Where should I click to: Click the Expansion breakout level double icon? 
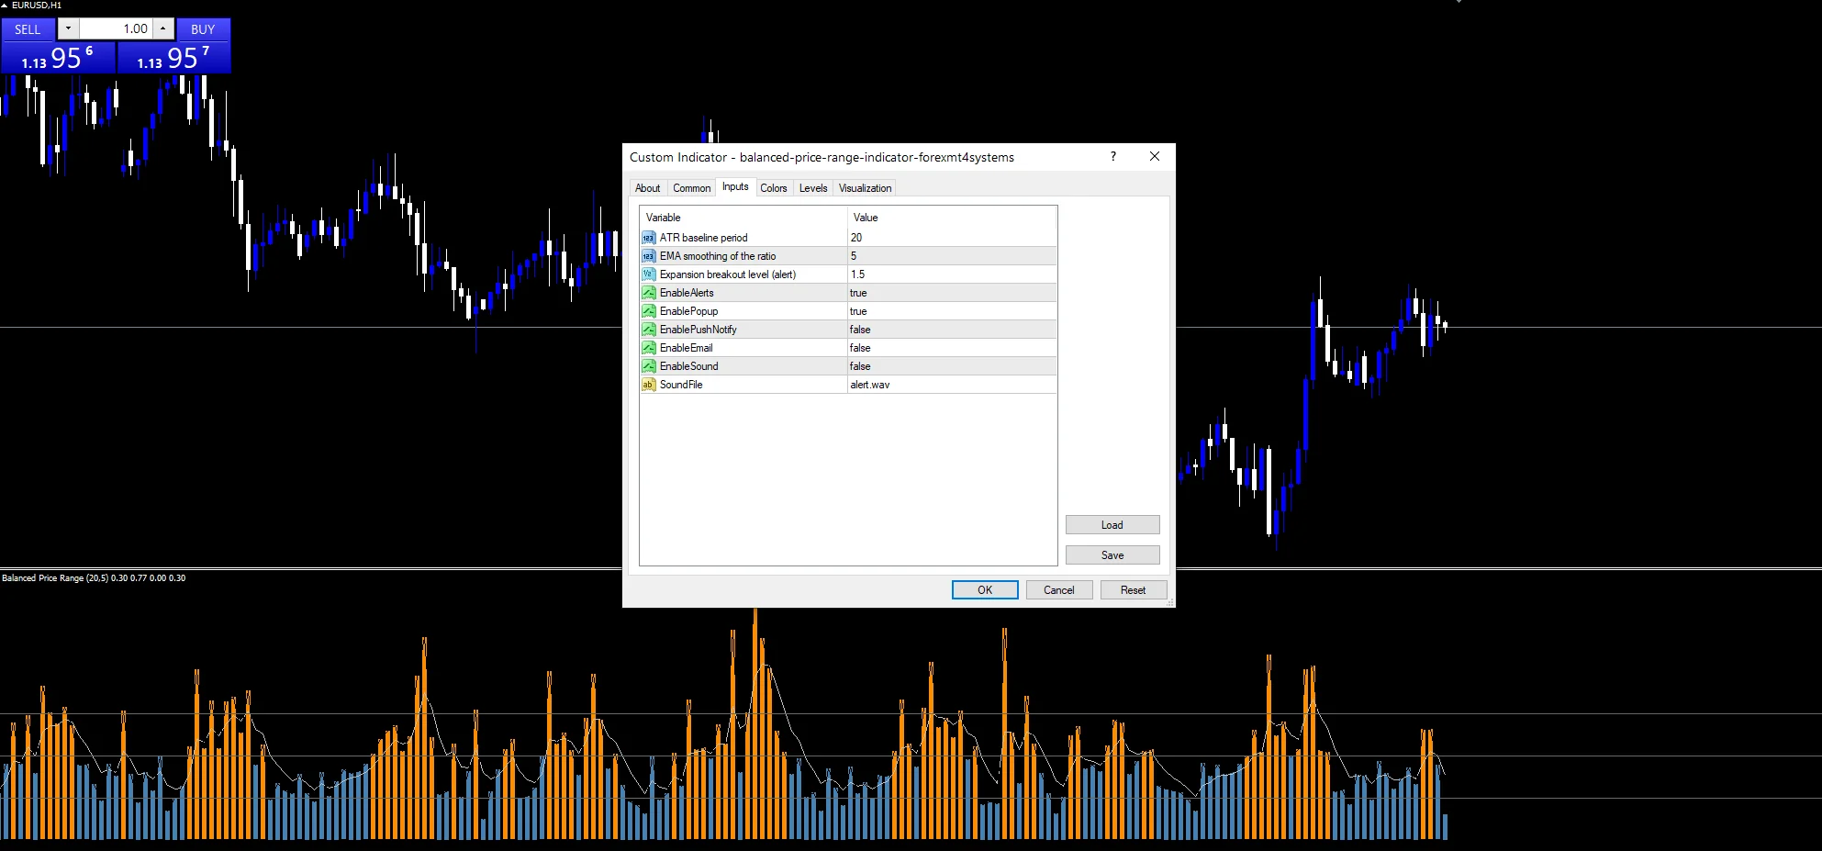coord(648,274)
